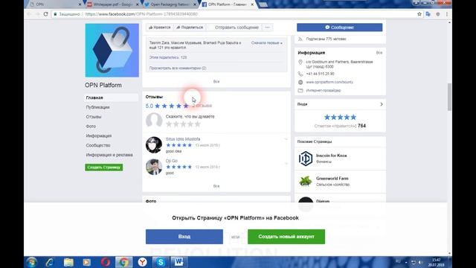Image resolution: width=476 pixels, height=268 pixels.
Task: Click Создать новый аккаунт button
Action: coord(286,237)
